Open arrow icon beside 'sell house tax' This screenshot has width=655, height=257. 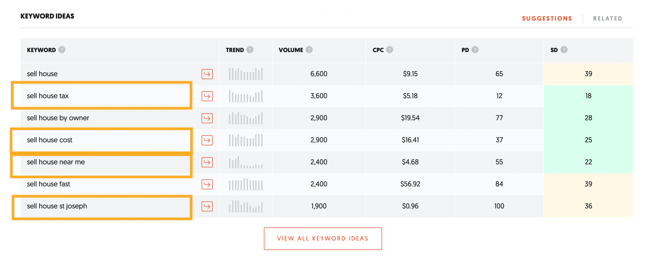tap(207, 96)
